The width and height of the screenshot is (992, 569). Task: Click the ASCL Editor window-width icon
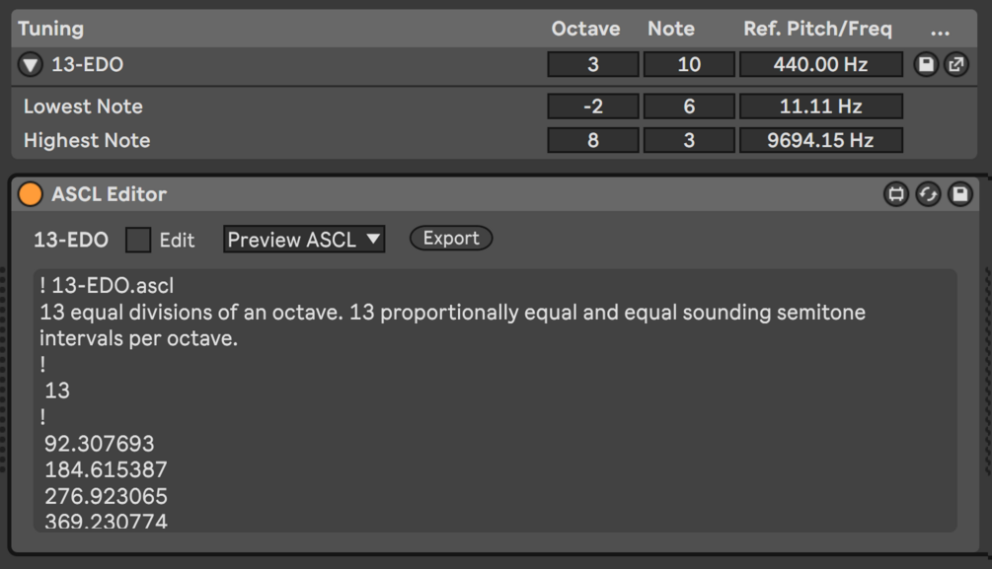point(896,194)
